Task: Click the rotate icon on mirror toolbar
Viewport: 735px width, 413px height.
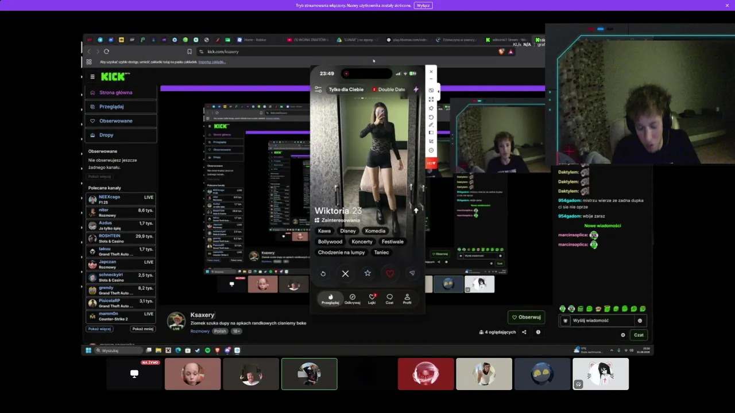Action: 431,116
